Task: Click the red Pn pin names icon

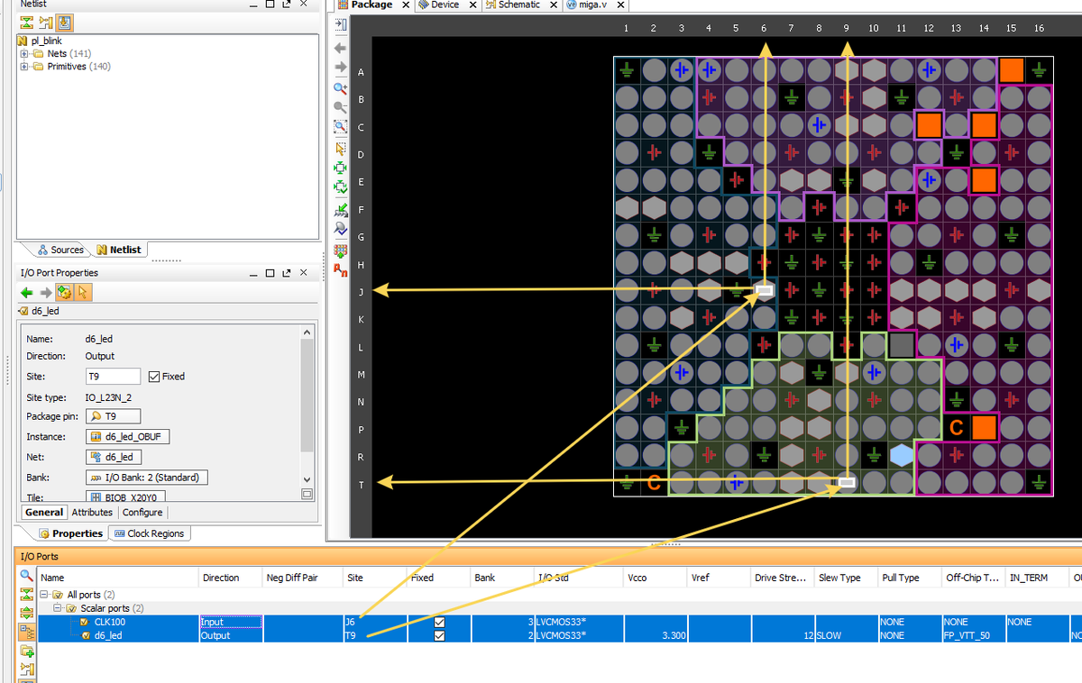Action: [x=341, y=269]
